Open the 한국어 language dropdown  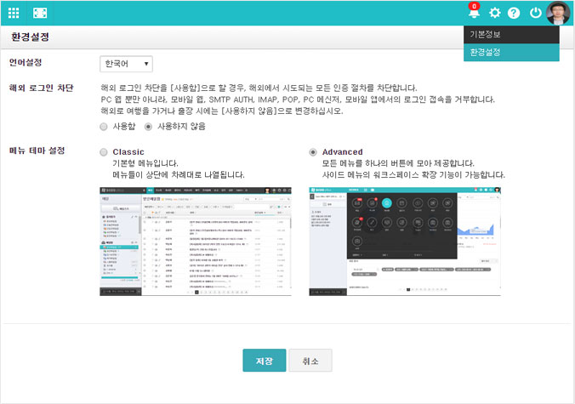click(x=126, y=64)
